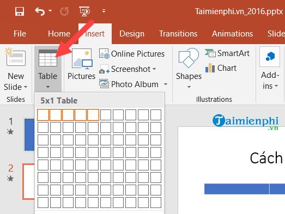Open the Shapes dropdown arrow

click(x=189, y=87)
